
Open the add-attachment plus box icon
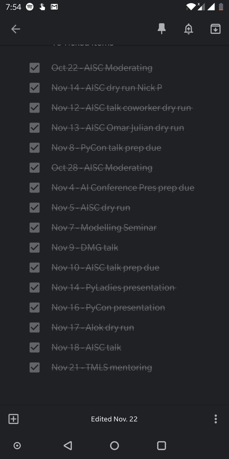click(13, 419)
